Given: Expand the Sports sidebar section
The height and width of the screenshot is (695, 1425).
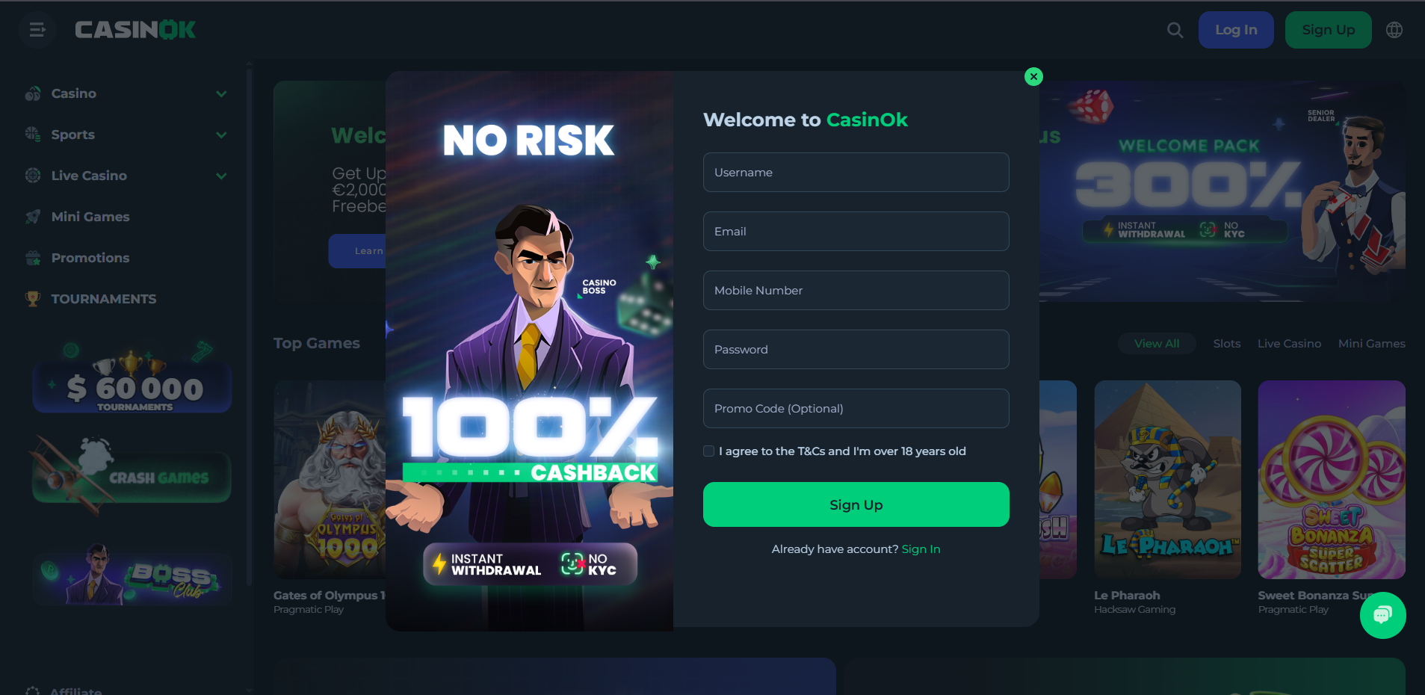Looking at the screenshot, I should (x=221, y=135).
